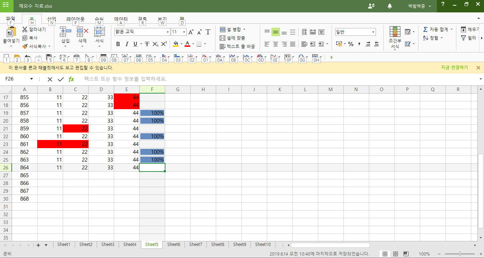
Task: Select the Format Painter (서식복사) brush
Action: pos(25,46)
